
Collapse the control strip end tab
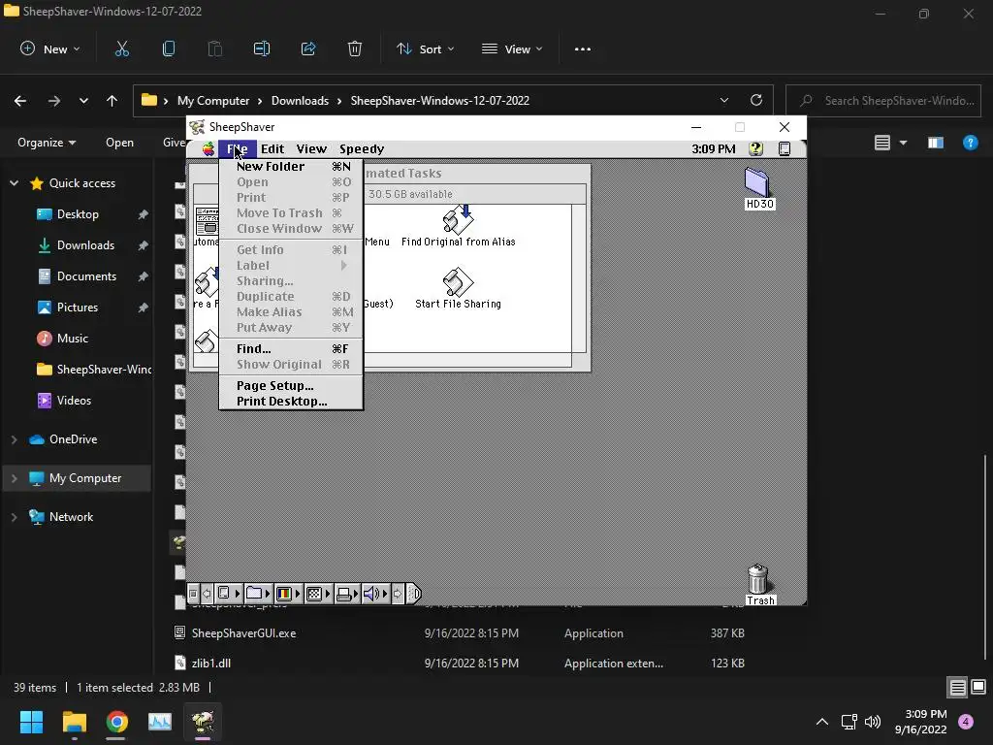point(413,594)
